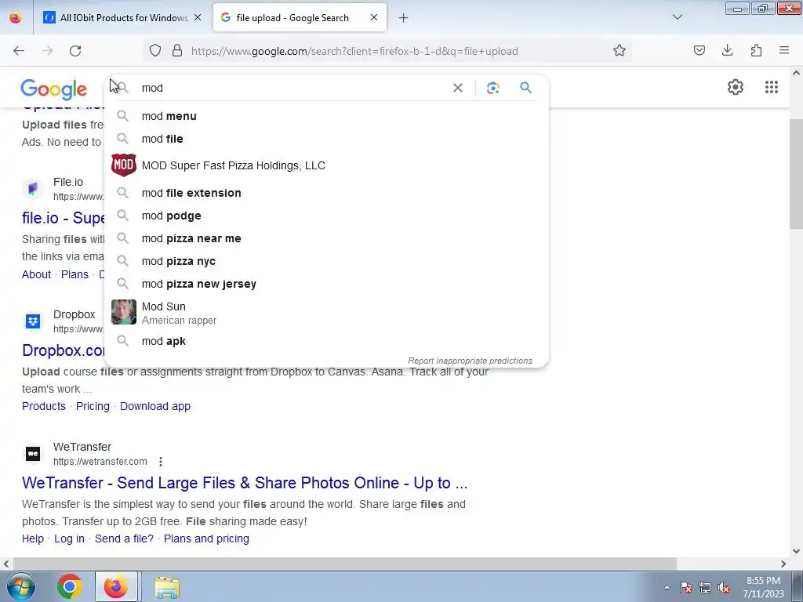Click the Mod Sun thumbnail photo
This screenshot has height=602, width=803.
(x=124, y=312)
